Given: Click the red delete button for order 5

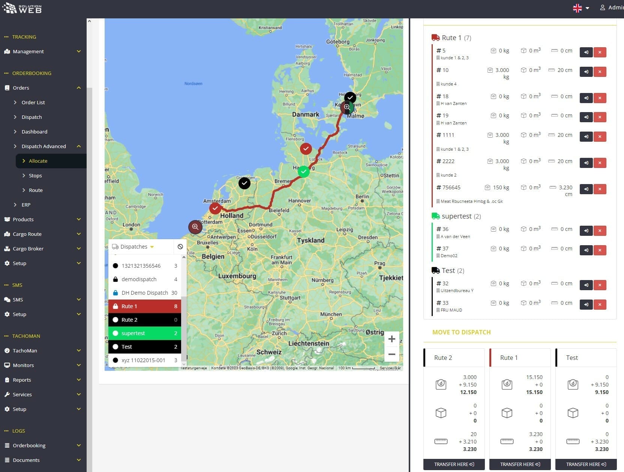Looking at the screenshot, I should click(x=600, y=52).
